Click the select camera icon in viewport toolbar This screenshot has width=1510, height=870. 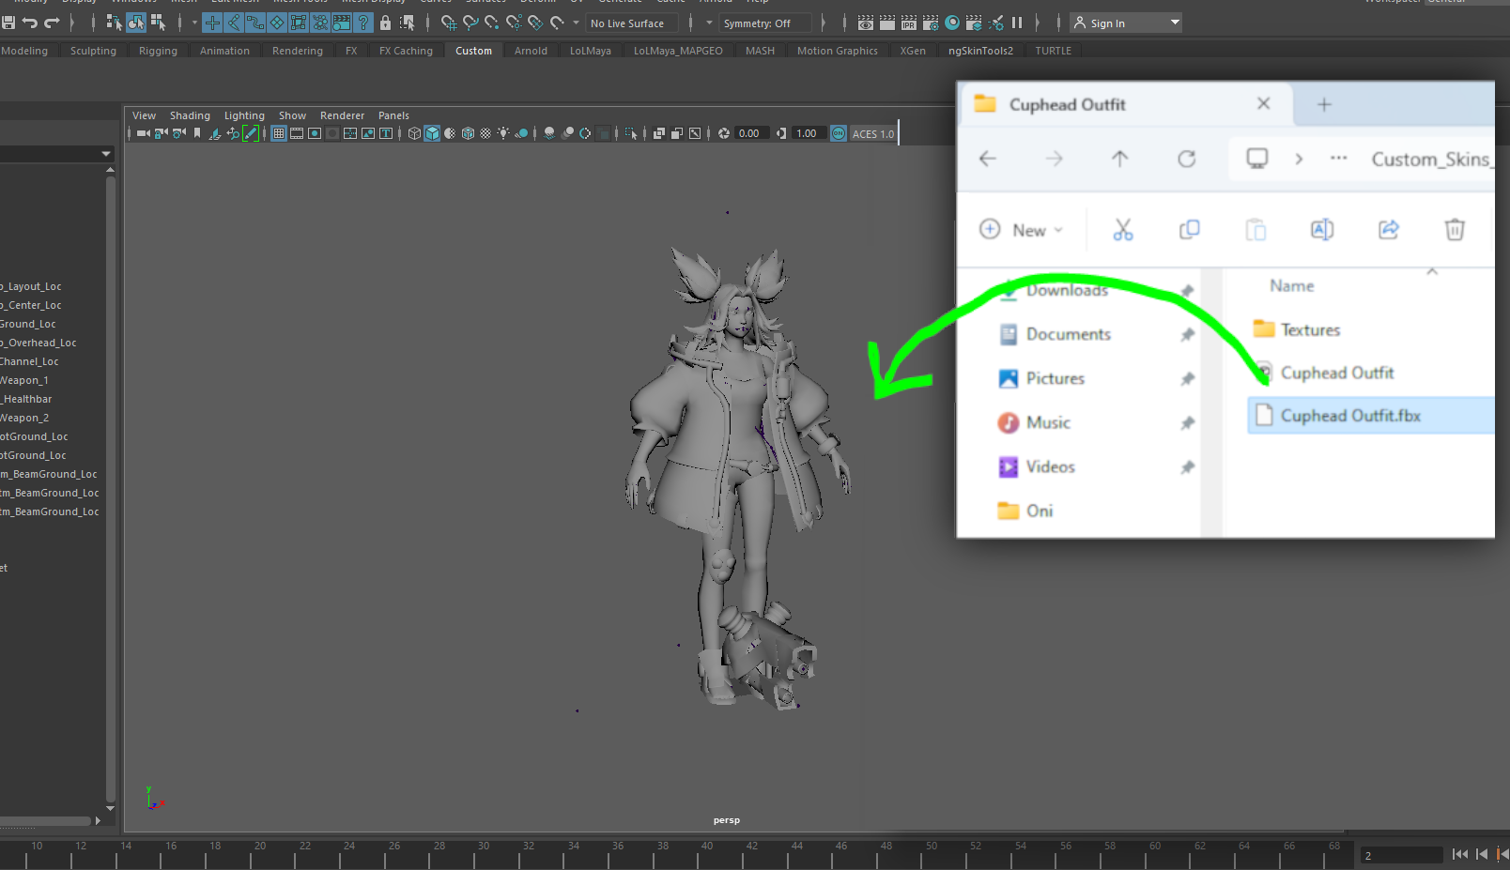tap(144, 133)
